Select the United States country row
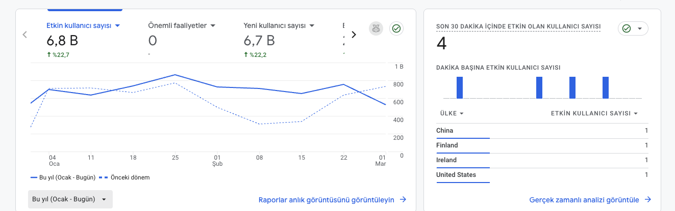 (x=542, y=175)
